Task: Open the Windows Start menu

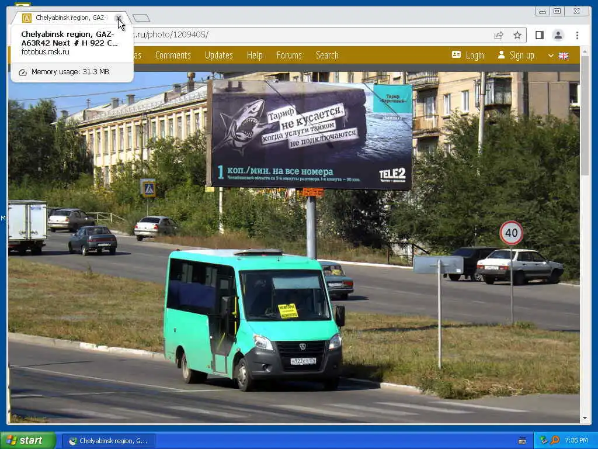Action: coord(28,441)
